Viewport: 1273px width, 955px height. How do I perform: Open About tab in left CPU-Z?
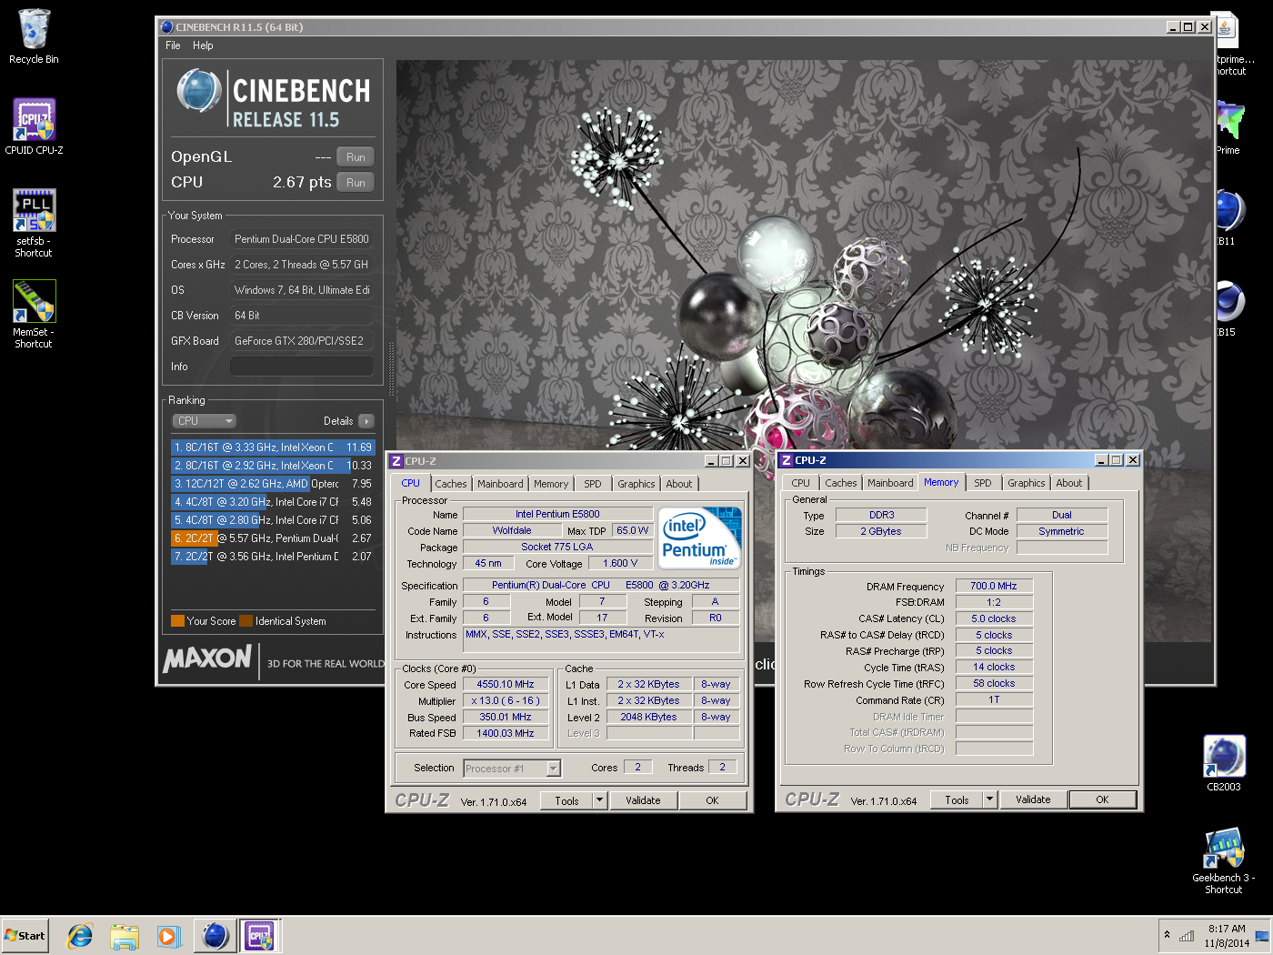pos(679,484)
